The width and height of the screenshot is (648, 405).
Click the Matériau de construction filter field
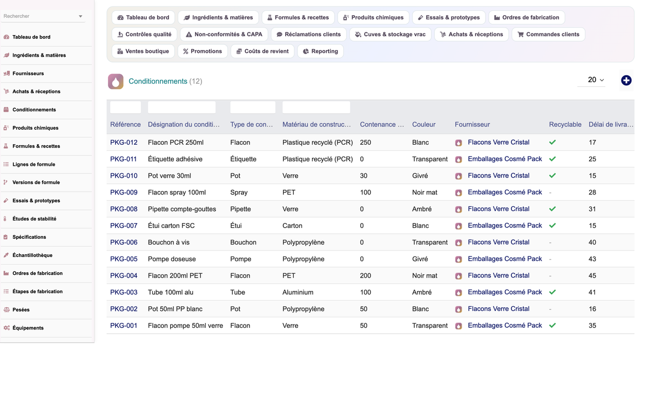pos(316,107)
